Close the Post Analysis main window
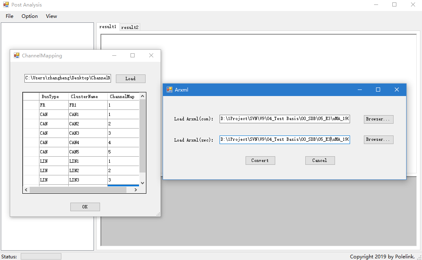 [x=413, y=4]
